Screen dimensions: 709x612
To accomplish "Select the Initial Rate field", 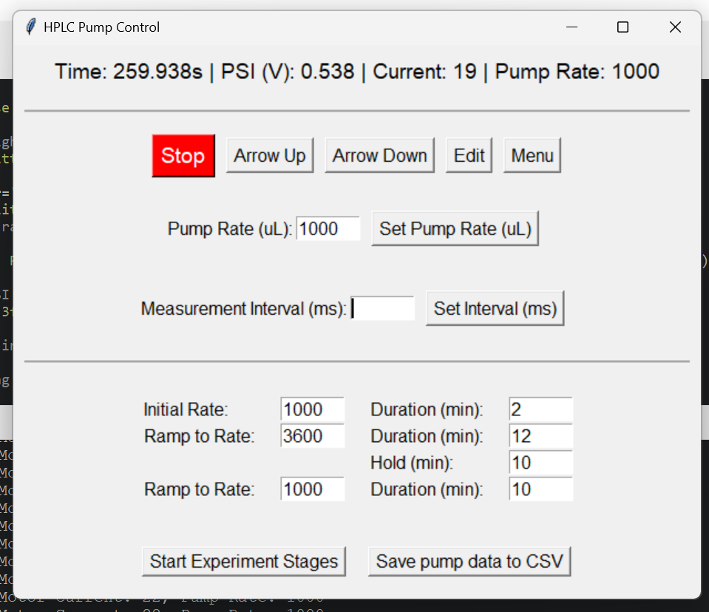I will 311,409.
